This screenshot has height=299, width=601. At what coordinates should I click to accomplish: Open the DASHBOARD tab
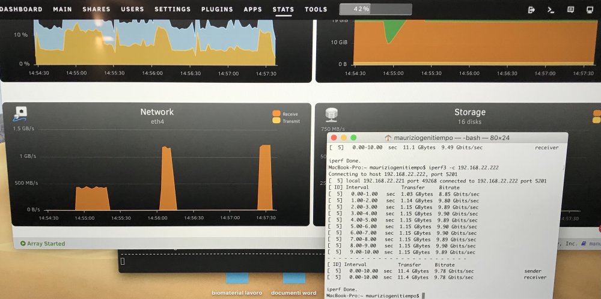[20, 9]
